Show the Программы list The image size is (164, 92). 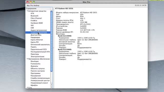pos(35,73)
